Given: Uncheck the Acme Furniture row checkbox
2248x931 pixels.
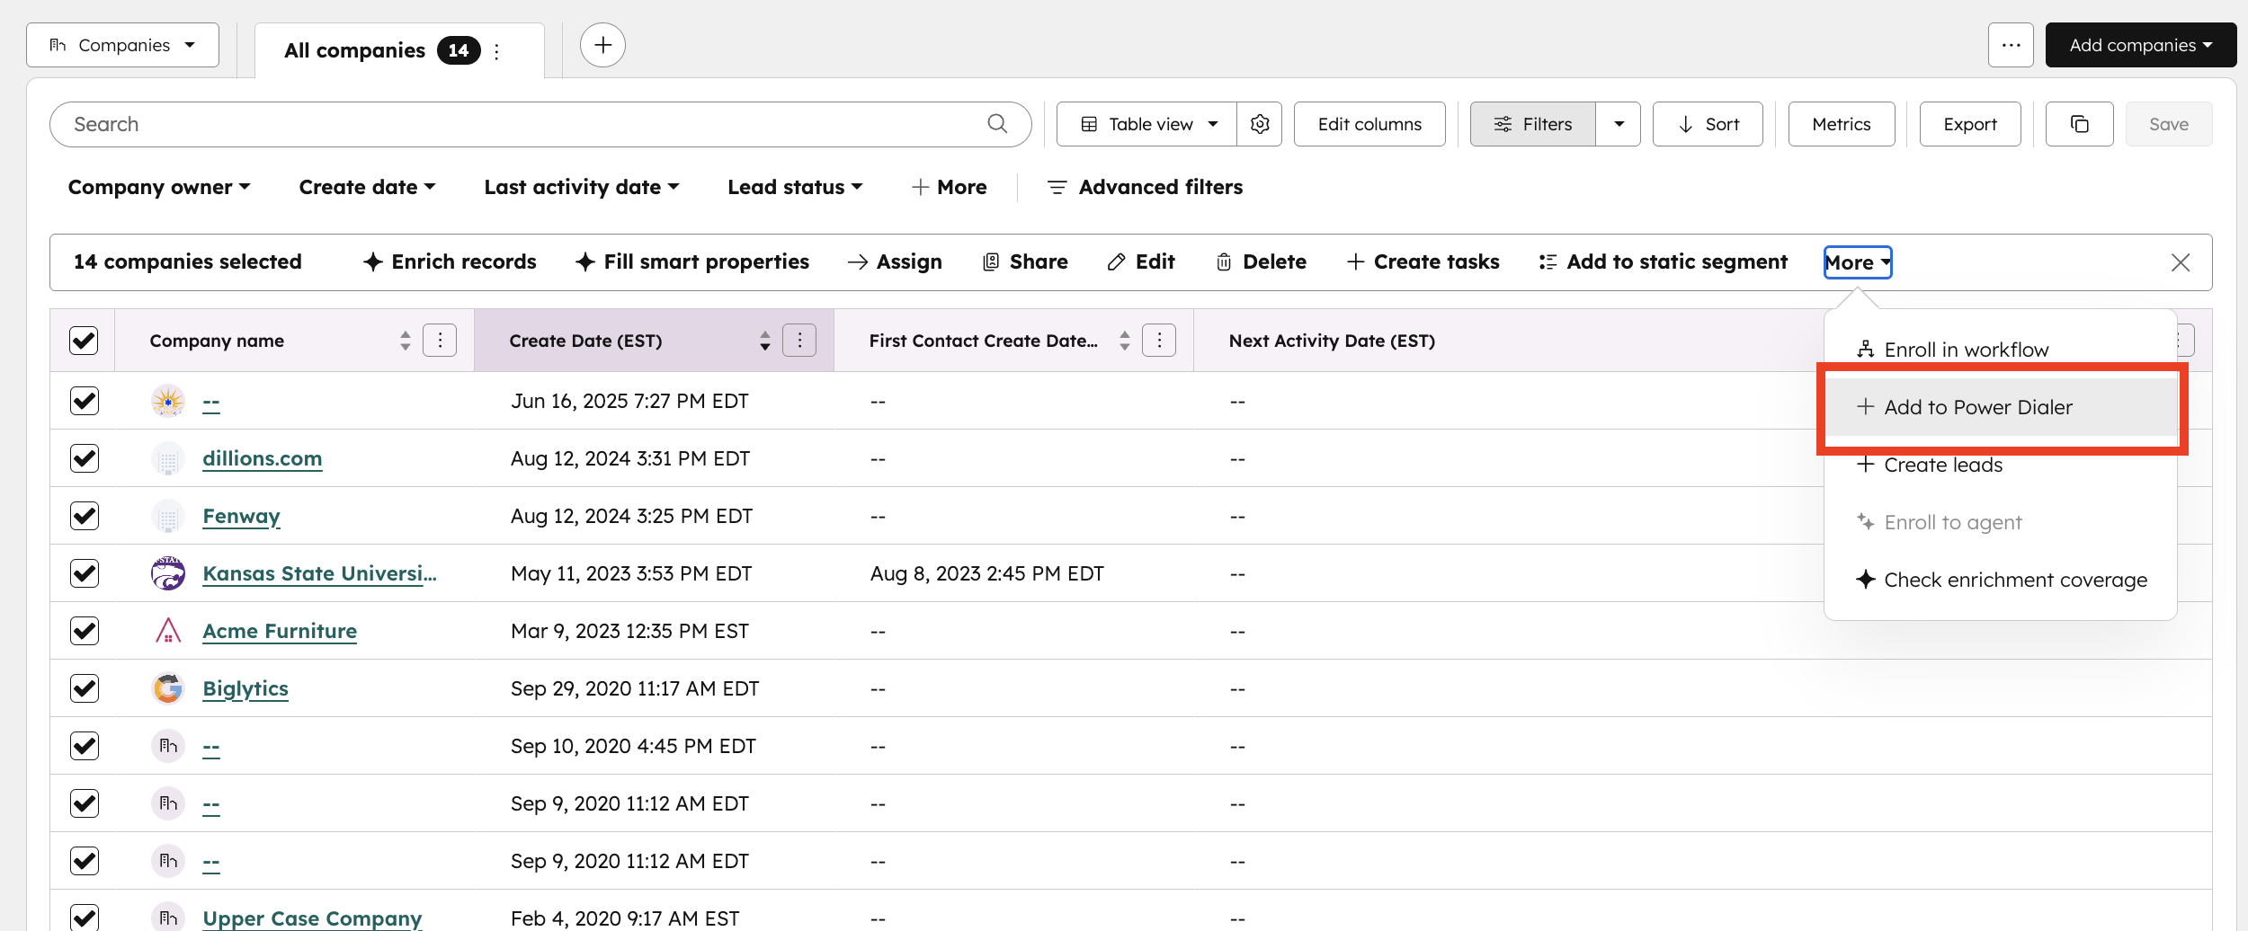Looking at the screenshot, I should click(x=84, y=631).
